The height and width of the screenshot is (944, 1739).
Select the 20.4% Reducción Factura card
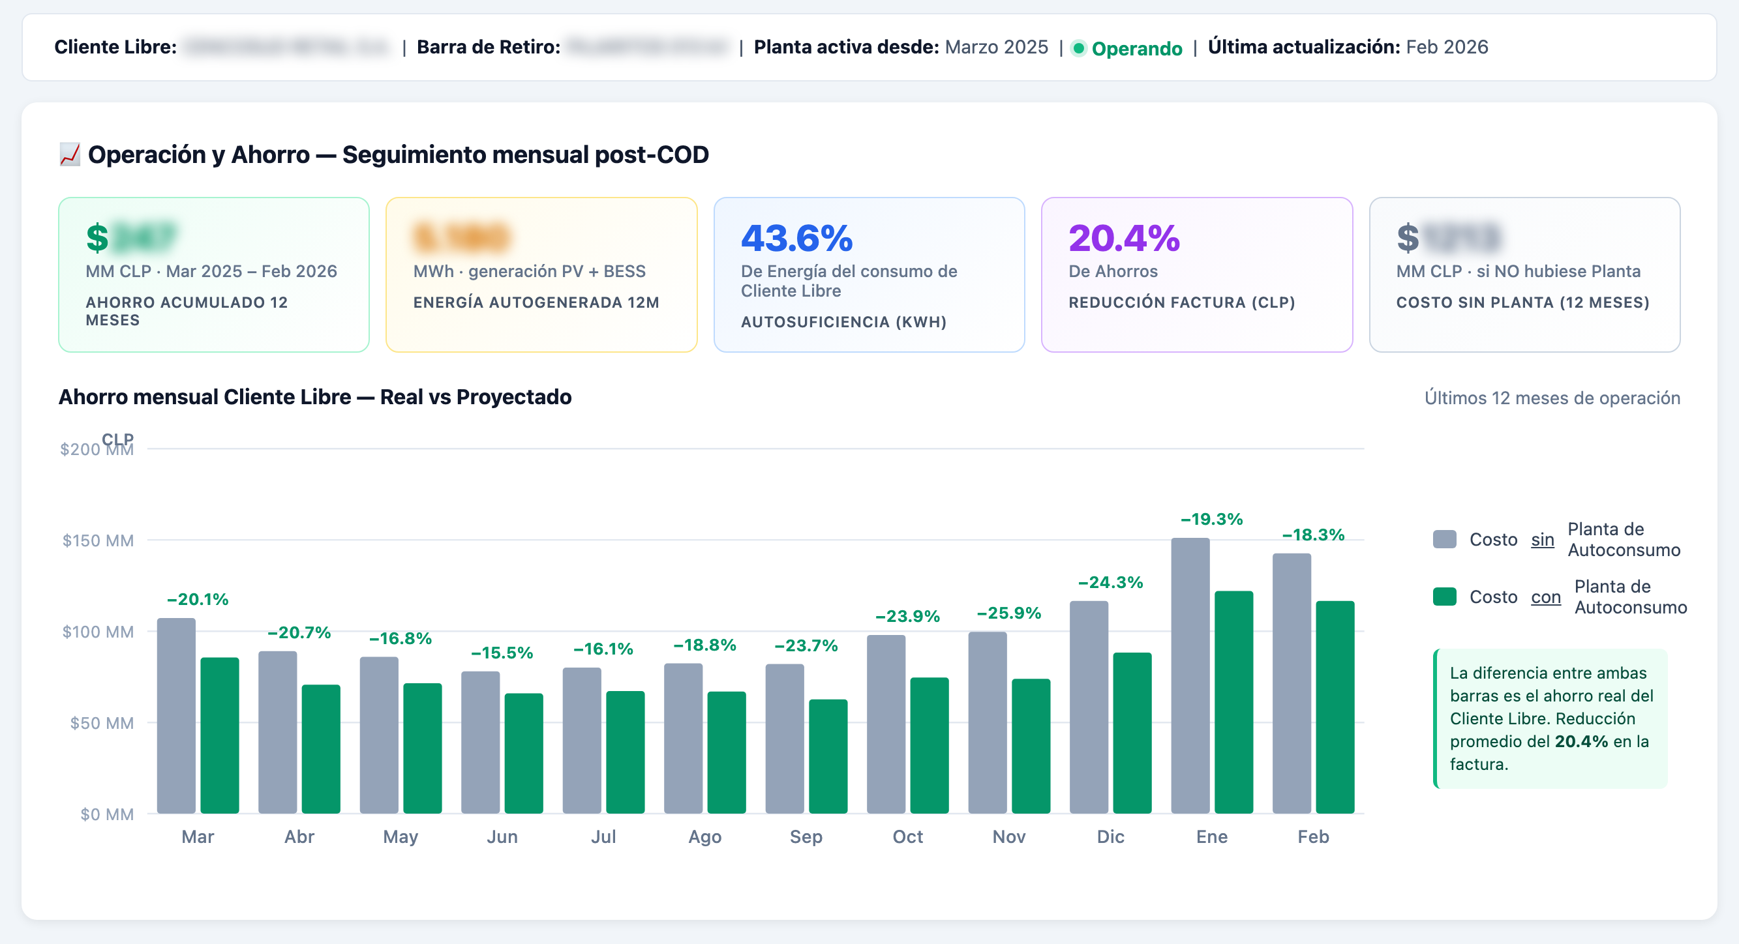(1196, 274)
